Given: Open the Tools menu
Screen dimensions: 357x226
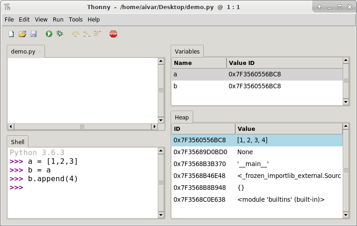Looking at the screenshot, I should tap(76, 20).
